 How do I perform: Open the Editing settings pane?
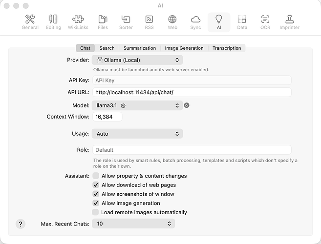(53, 22)
